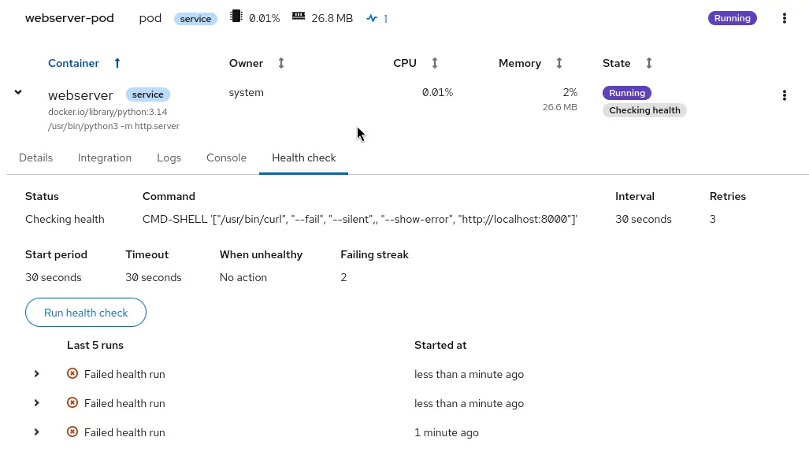The image size is (809, 452).
Task: Sort by Memory column
Action: [559, 63]
